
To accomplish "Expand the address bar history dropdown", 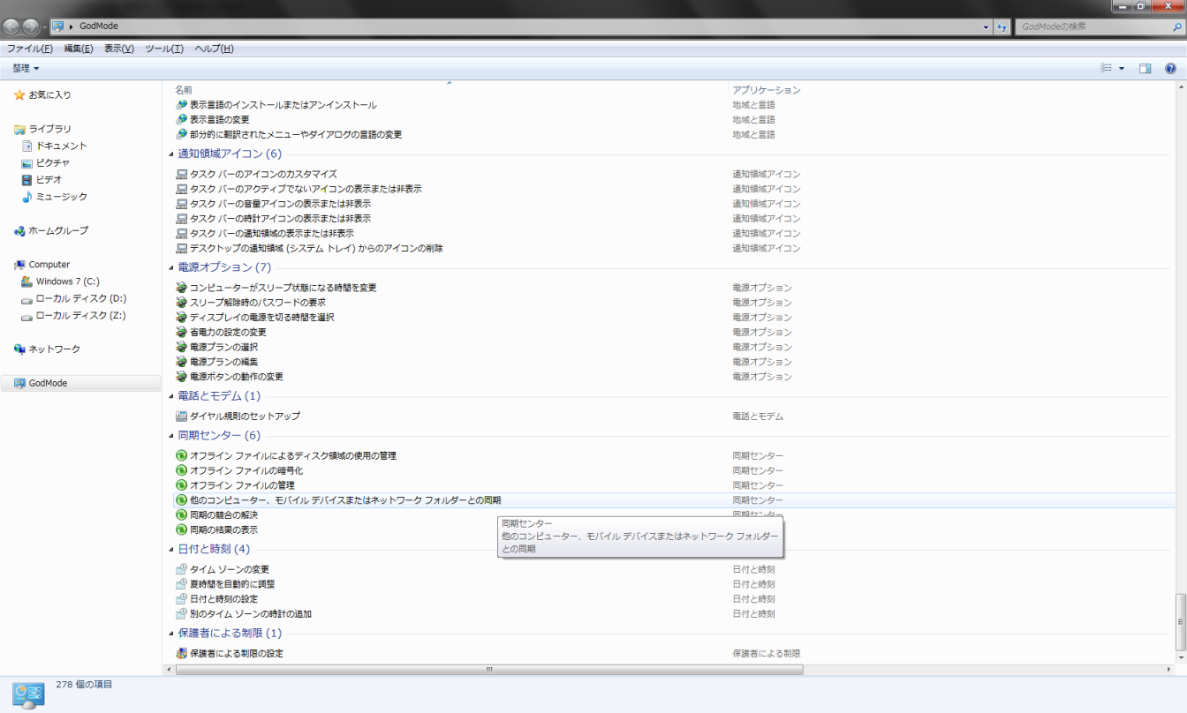I will pyautogui.click(x=987, y=26).
